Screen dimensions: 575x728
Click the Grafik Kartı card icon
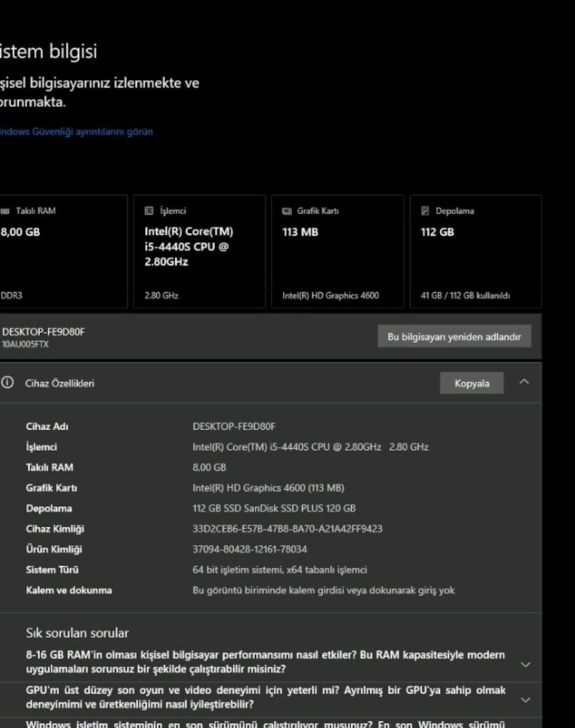point(287,211)
